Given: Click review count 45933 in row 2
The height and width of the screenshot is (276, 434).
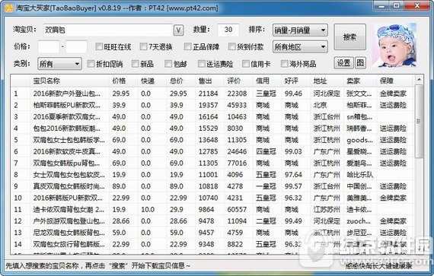Looking at the screenshot, I should 237,105.
